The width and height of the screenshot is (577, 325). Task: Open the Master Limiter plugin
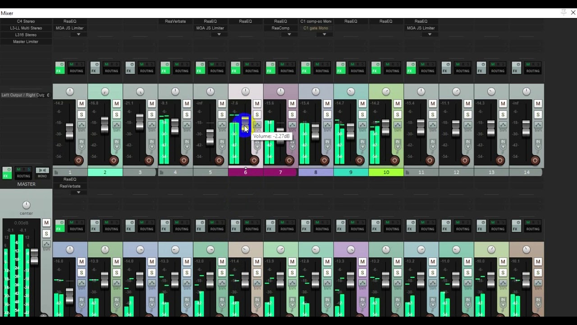[x=26, y=42]
